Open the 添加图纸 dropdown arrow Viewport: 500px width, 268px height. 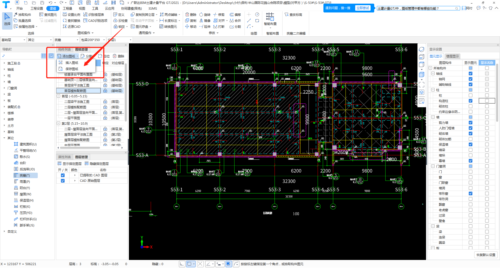[x=77, y=56]
